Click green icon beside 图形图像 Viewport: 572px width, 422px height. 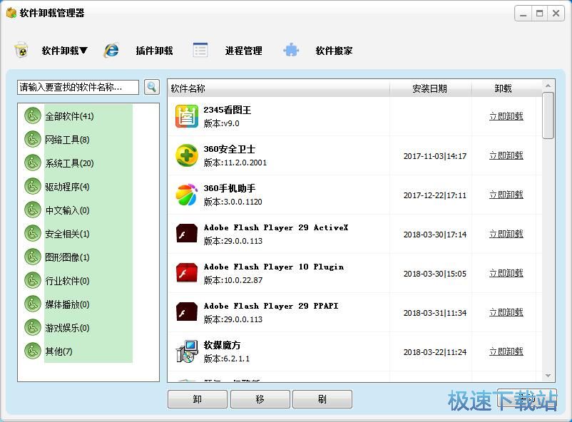pos(33,257)
